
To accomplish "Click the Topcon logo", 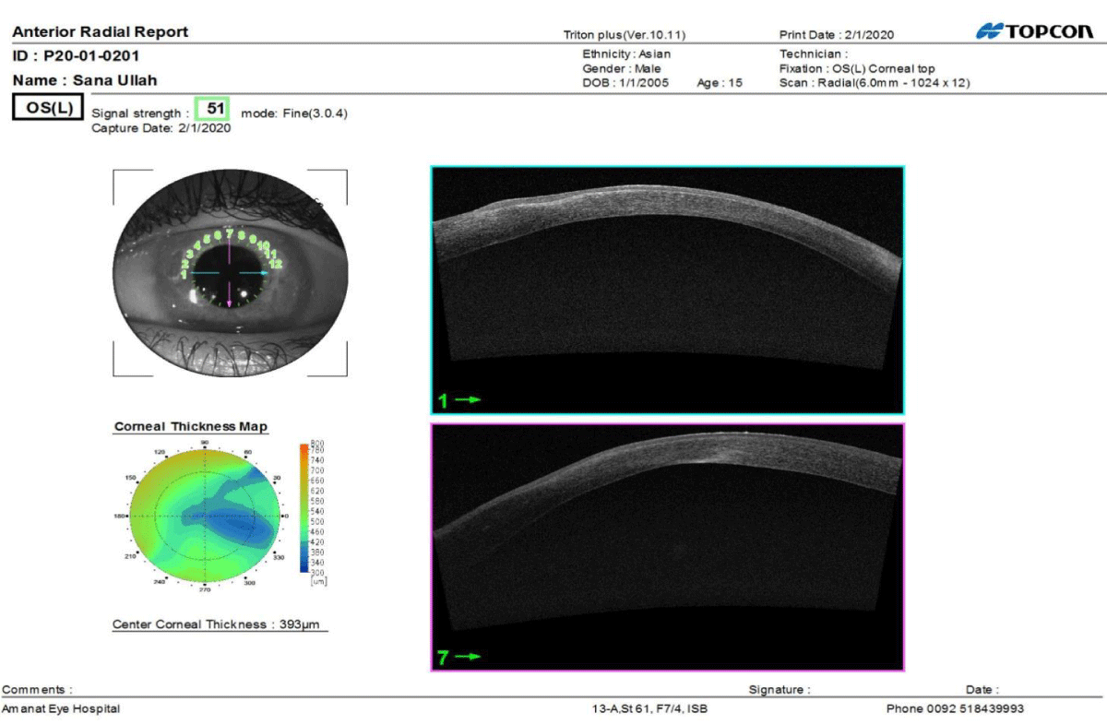I will [x=1034, y=32].
